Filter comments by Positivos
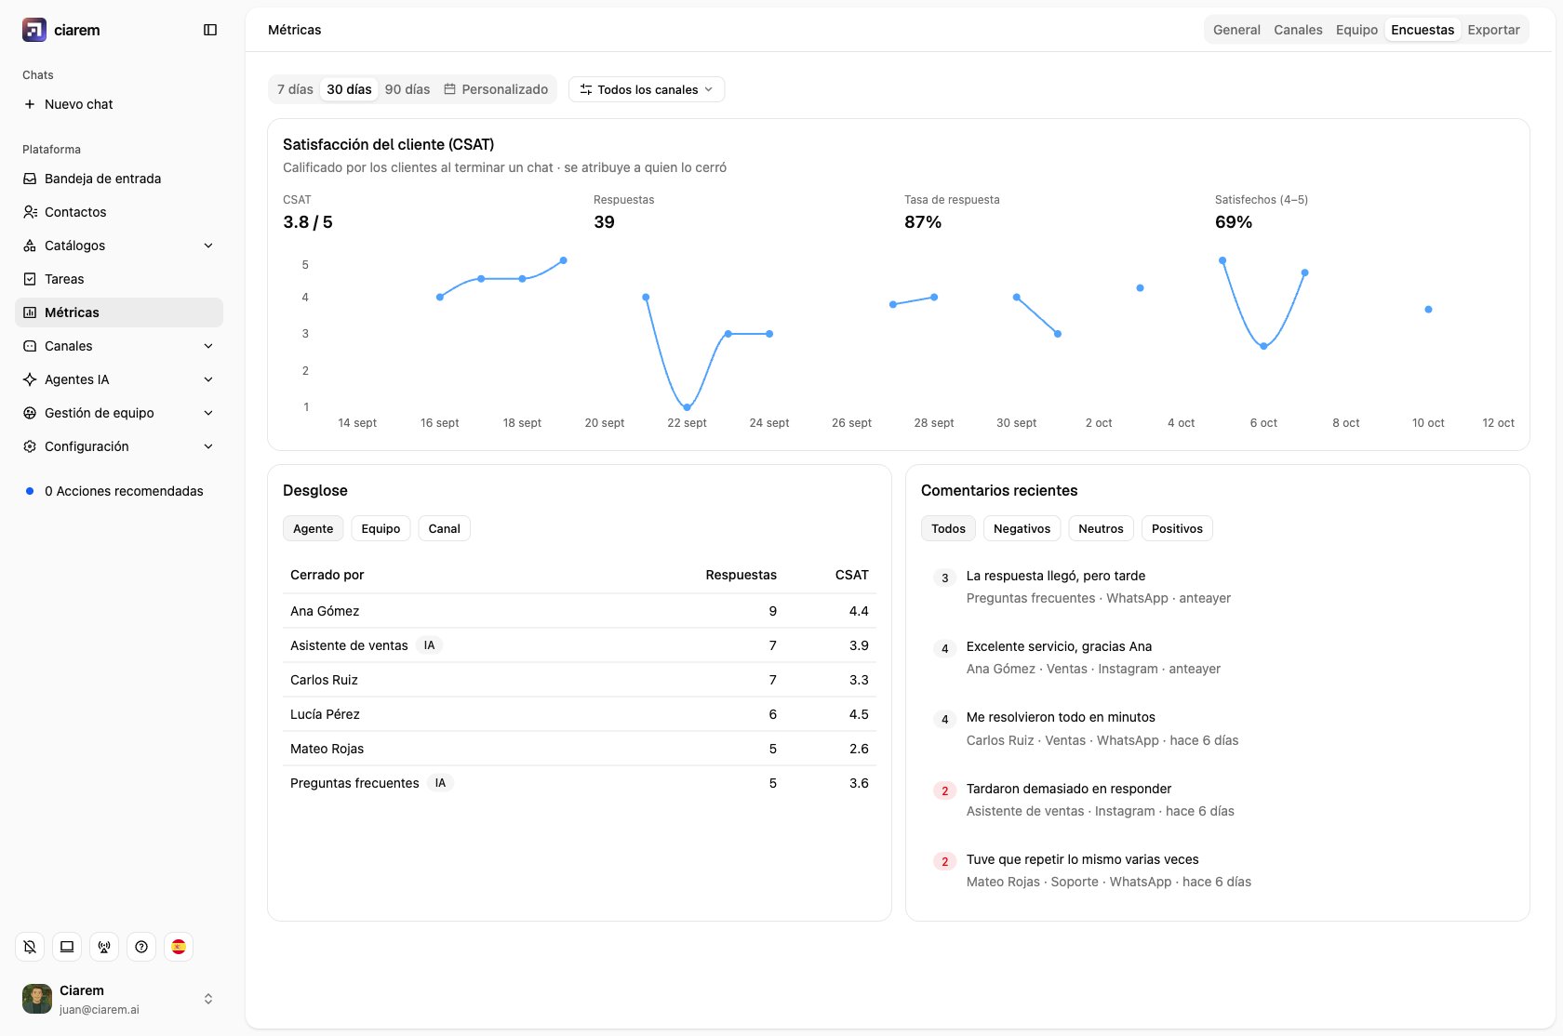The image size is (1563, 1036). [x=1177, y=528]
